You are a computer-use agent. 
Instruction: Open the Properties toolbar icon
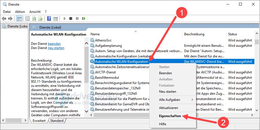(x=27, y=18)
